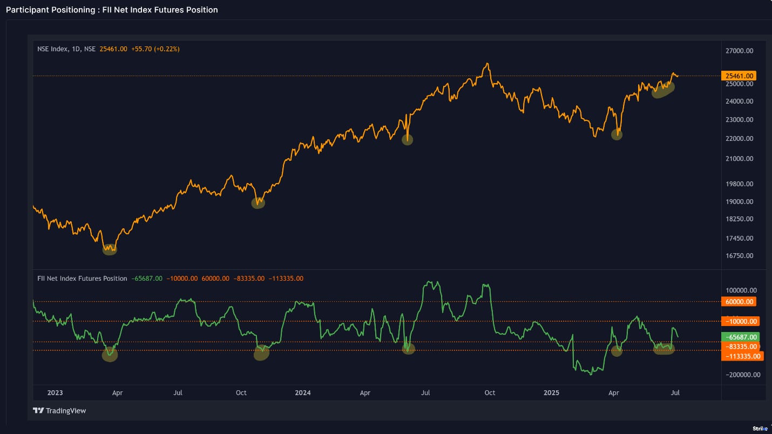Click the TradingView logo icon
This screenshot has width=772, height=434.
38,410
